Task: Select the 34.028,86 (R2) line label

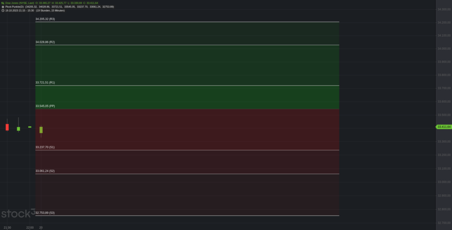Action: [x=45, y=42]
